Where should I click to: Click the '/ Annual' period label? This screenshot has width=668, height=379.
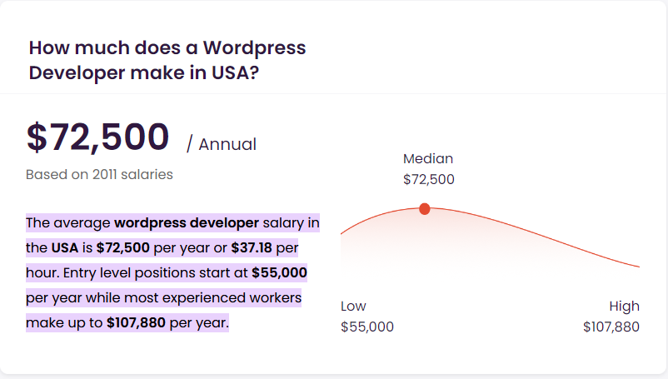click(222, 144)
